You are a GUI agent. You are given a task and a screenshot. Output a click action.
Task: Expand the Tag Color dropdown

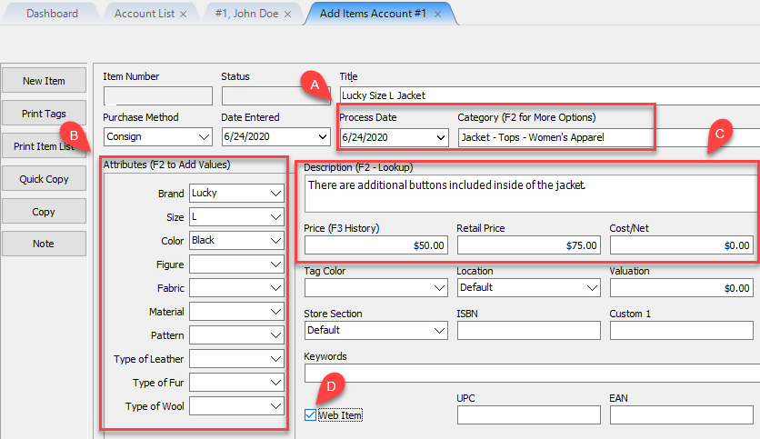[440, 288]
